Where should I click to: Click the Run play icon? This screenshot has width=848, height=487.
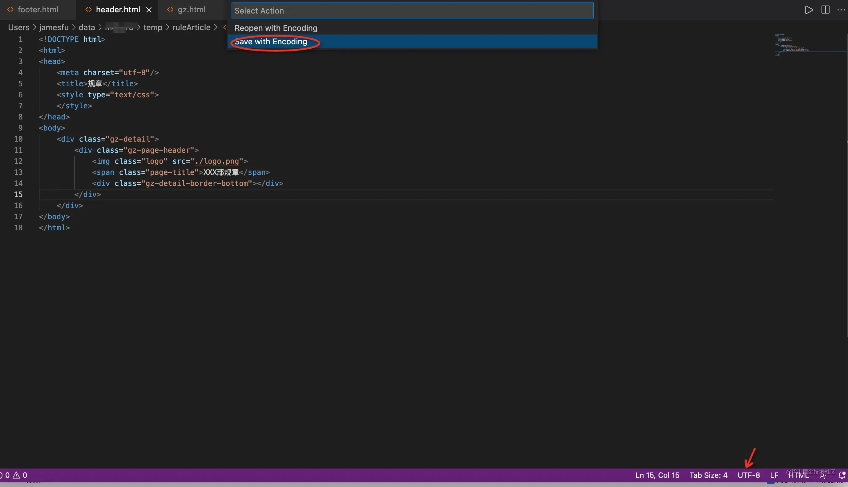click(x=809, y=10)
